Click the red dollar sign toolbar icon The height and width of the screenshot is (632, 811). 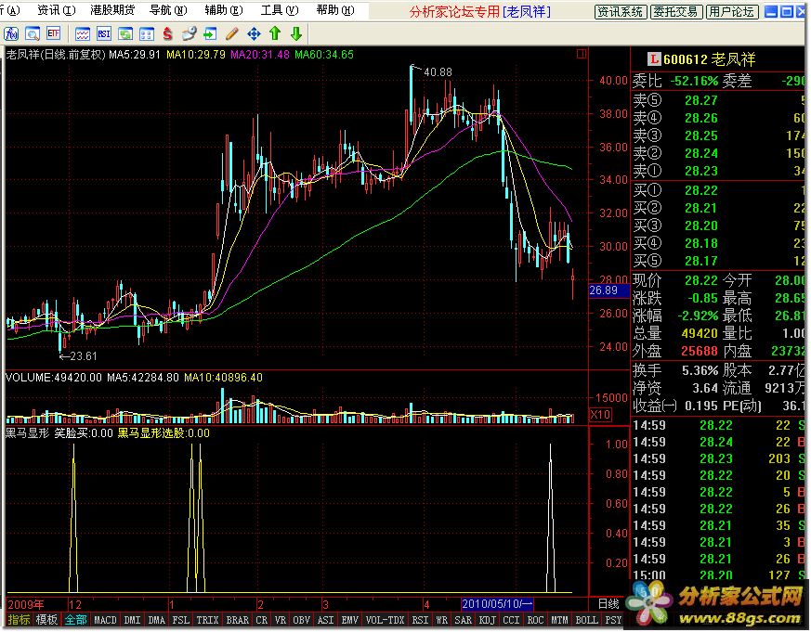(167, 34)
